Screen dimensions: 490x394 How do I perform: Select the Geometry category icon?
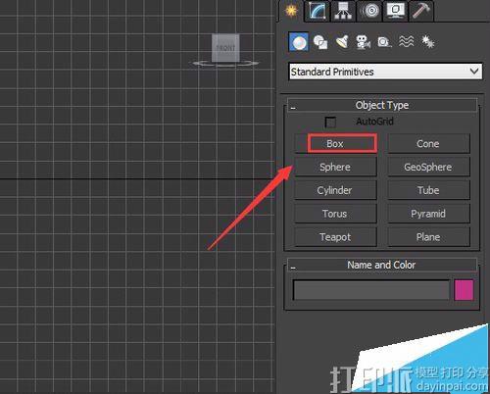299,42
